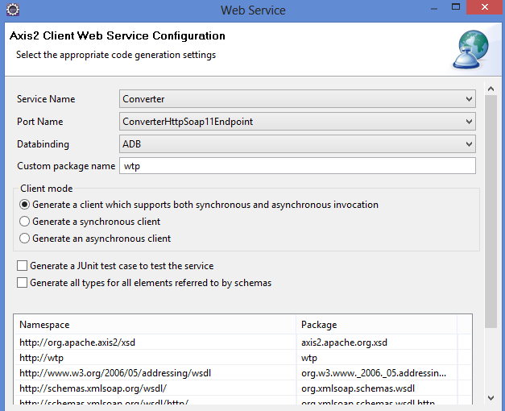Screen dimensions: 505x411
Task: Click the vertical scrollbar up arrow
Action: click(491, 89)
